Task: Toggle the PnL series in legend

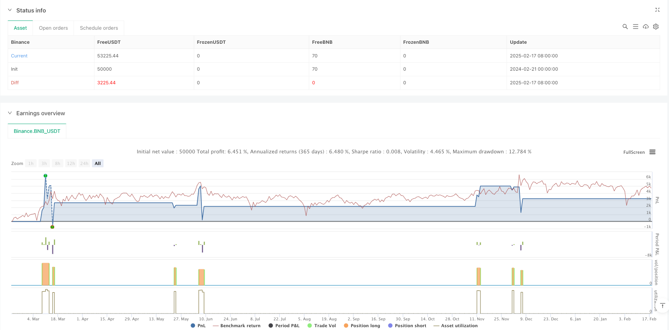Action: (x=198, y=326)
